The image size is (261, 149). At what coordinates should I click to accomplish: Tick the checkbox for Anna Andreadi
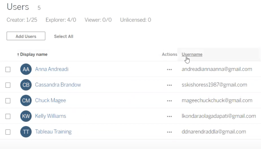(8, 69)
